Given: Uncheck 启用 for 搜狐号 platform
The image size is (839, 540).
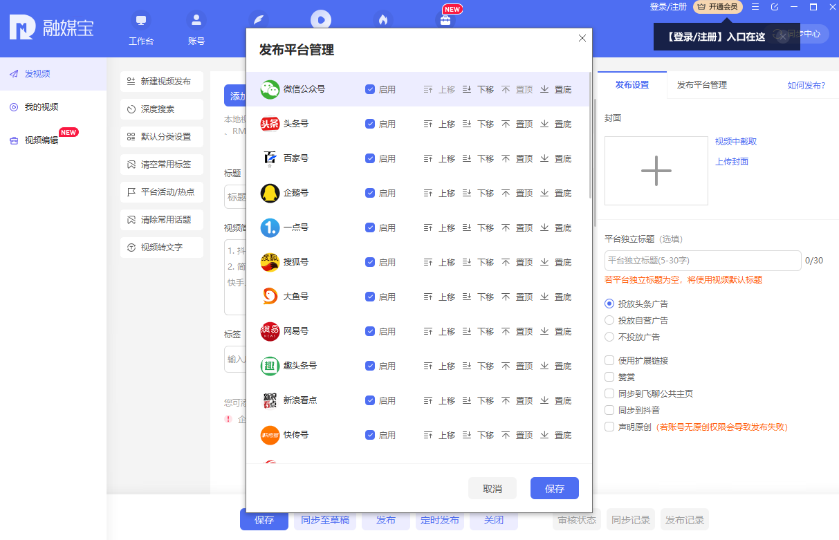Looking at the screenshot, I should pyautogui.click(x=369, y=262).
